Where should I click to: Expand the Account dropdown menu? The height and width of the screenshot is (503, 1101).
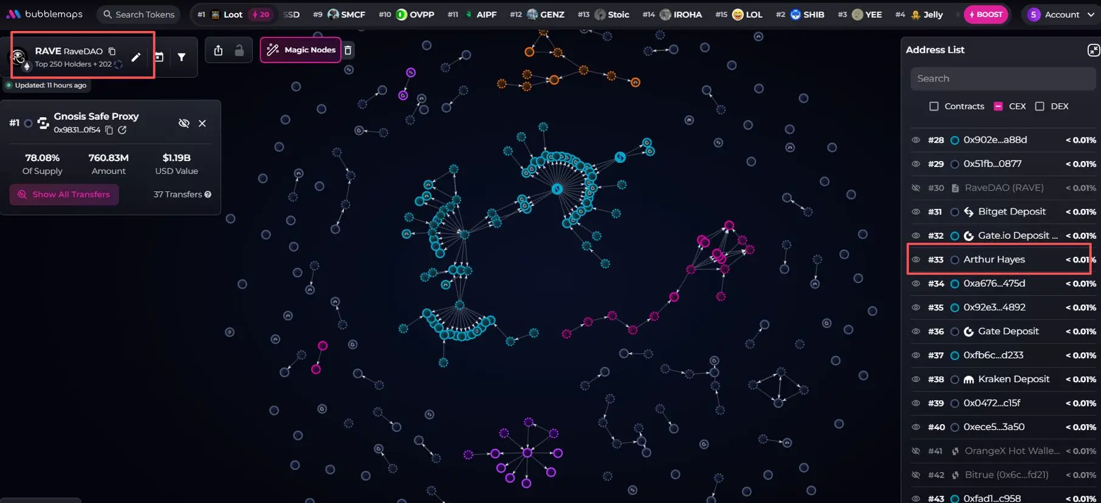(1061, 15)
